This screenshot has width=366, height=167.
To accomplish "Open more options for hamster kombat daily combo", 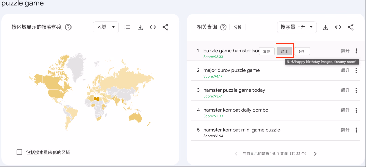I will click(x=356, y=110).
